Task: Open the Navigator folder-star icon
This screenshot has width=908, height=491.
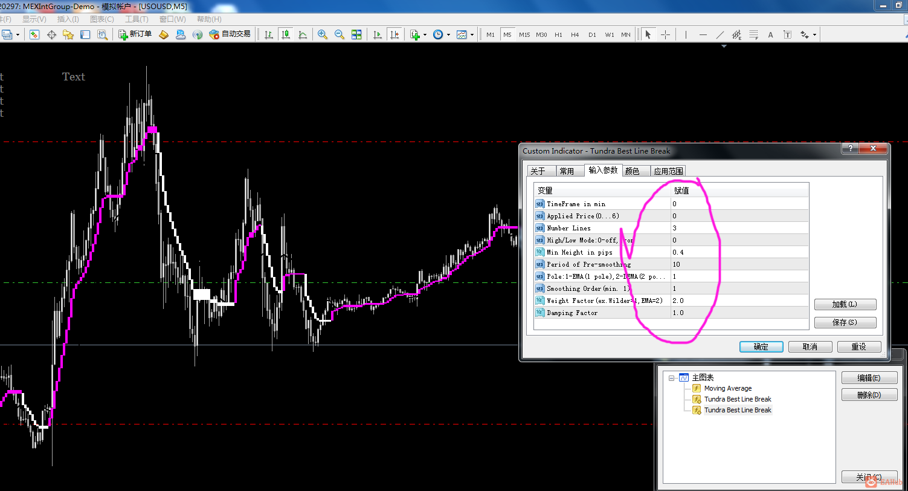Action: (x=68, y=34)
